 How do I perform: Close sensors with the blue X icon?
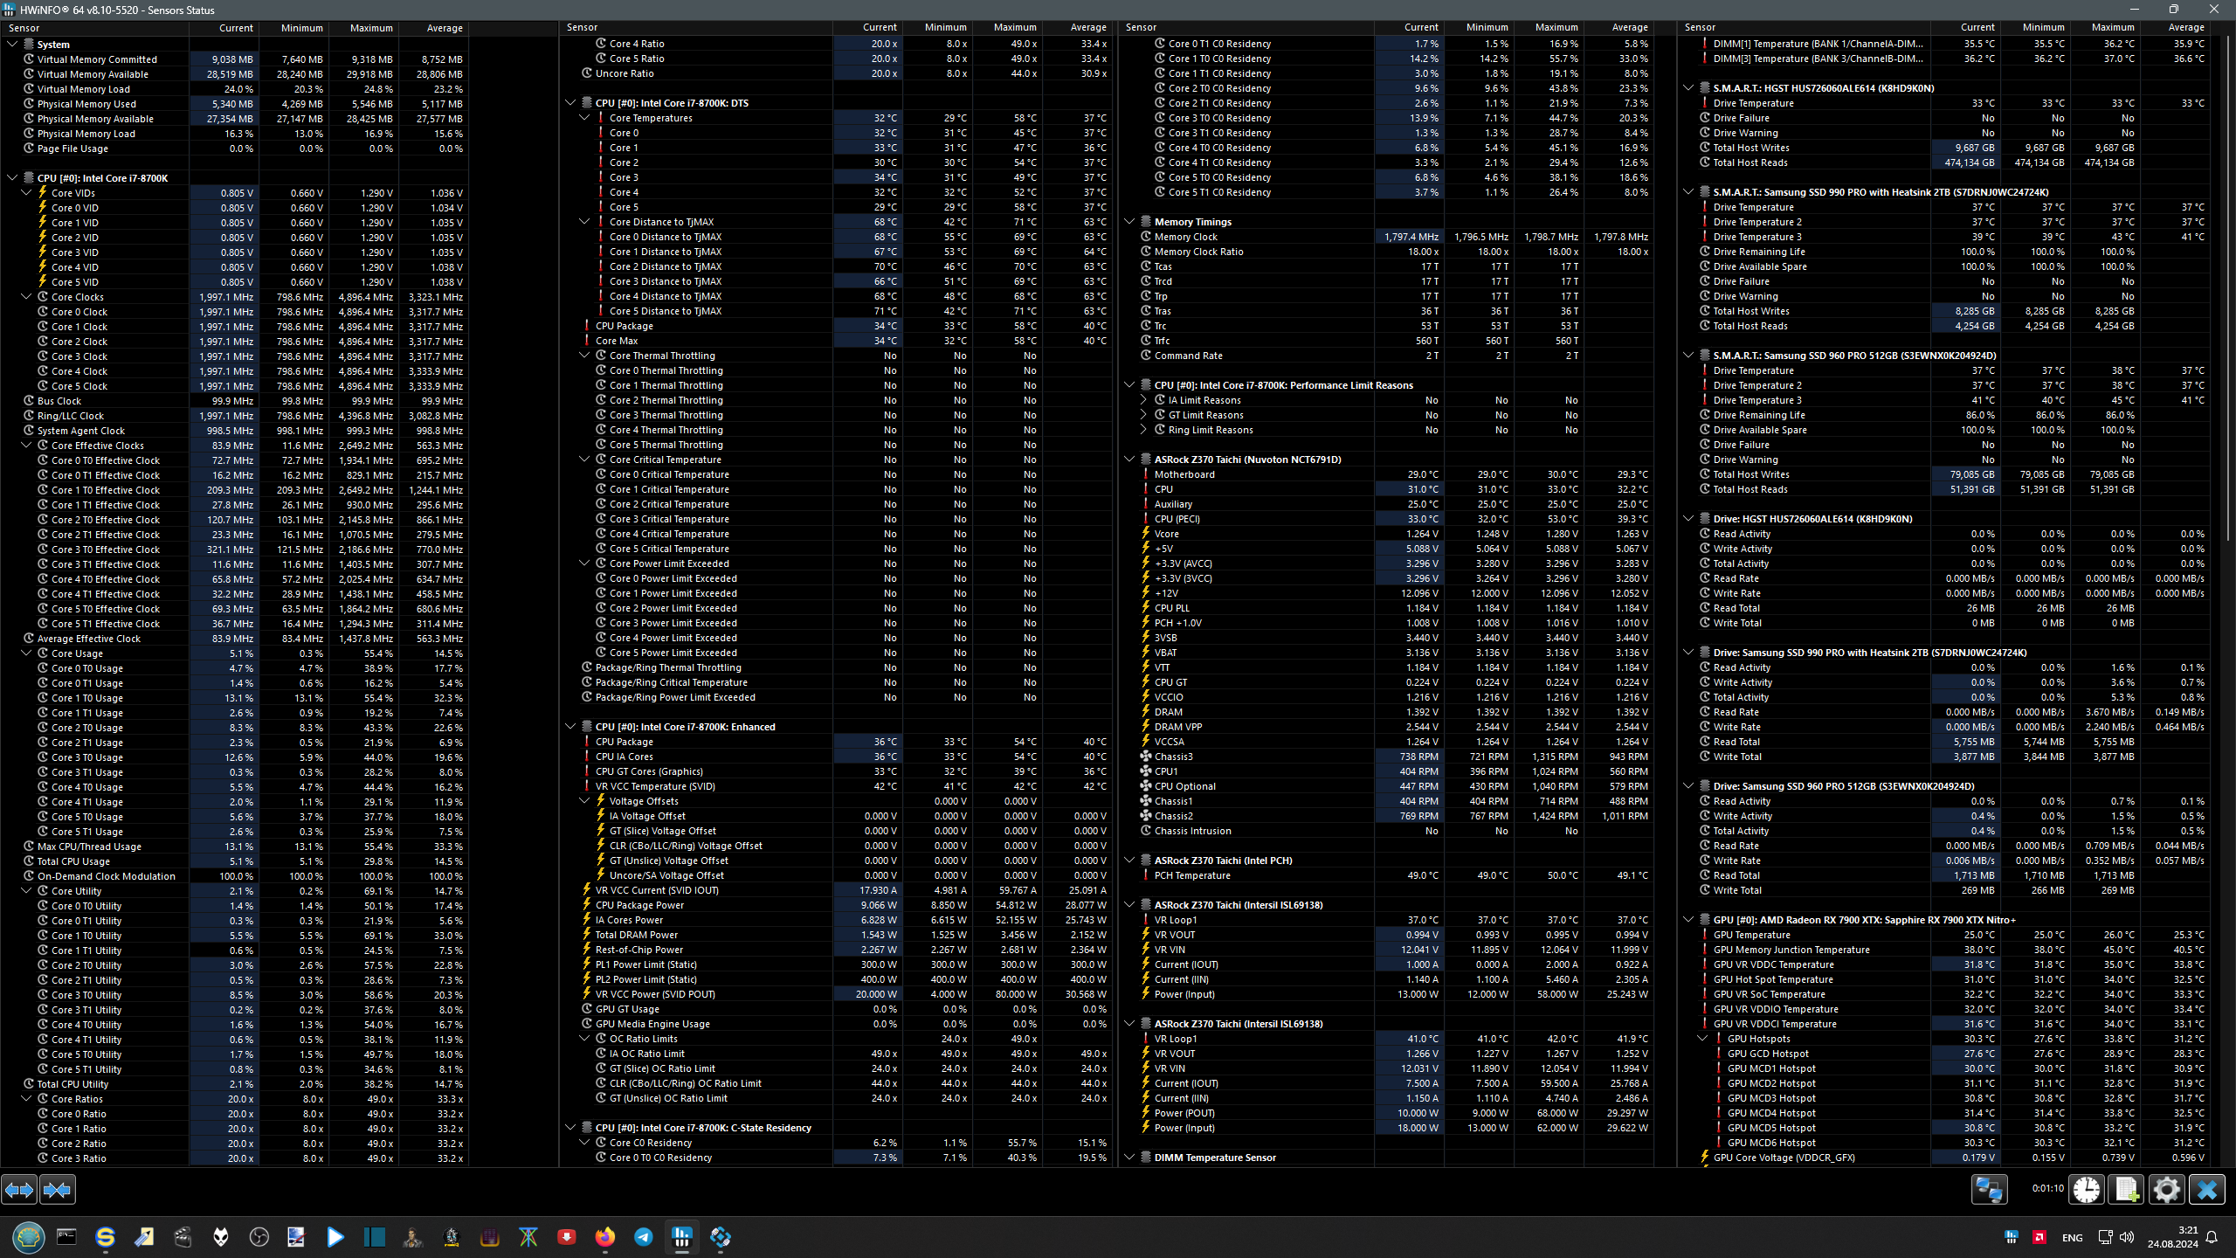tap(2206, 1190)
